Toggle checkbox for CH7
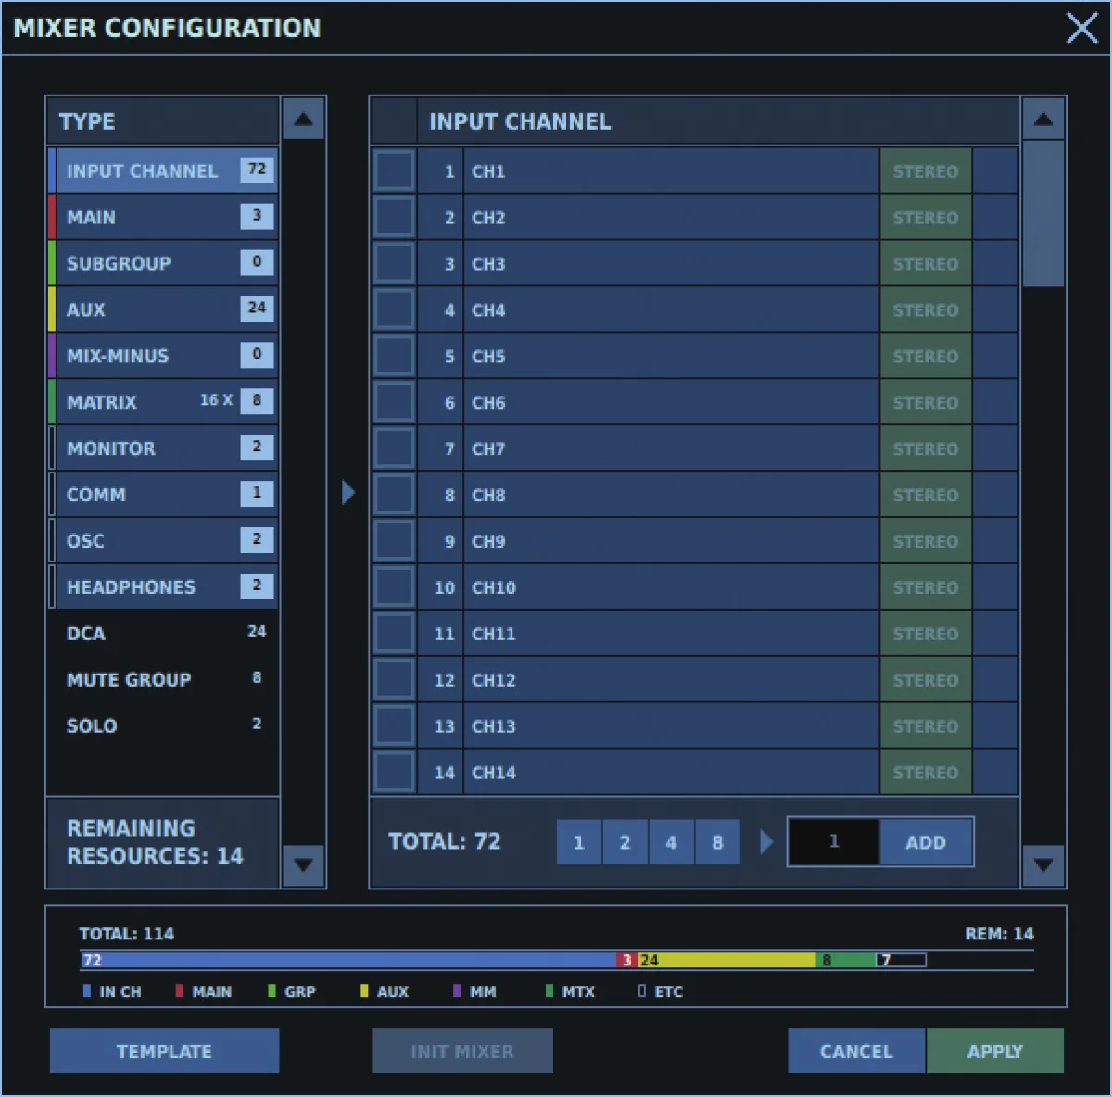This screenshot has width=1112, height=1097. click(394, 449)
